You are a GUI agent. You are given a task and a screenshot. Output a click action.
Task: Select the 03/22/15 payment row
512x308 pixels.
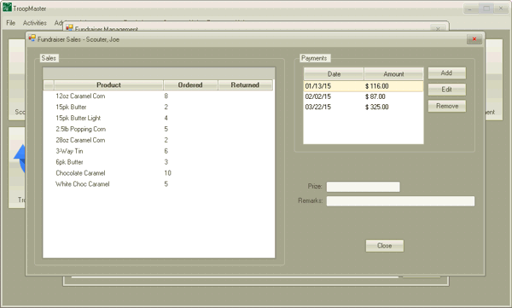pos(364,108)
